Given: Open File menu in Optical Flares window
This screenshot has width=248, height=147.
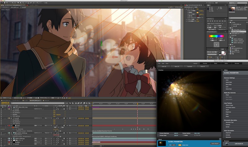Looking at the screenshot, I should coord(159,63).
